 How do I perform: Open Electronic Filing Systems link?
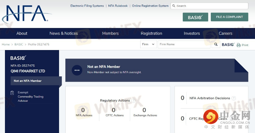point(87,6)
